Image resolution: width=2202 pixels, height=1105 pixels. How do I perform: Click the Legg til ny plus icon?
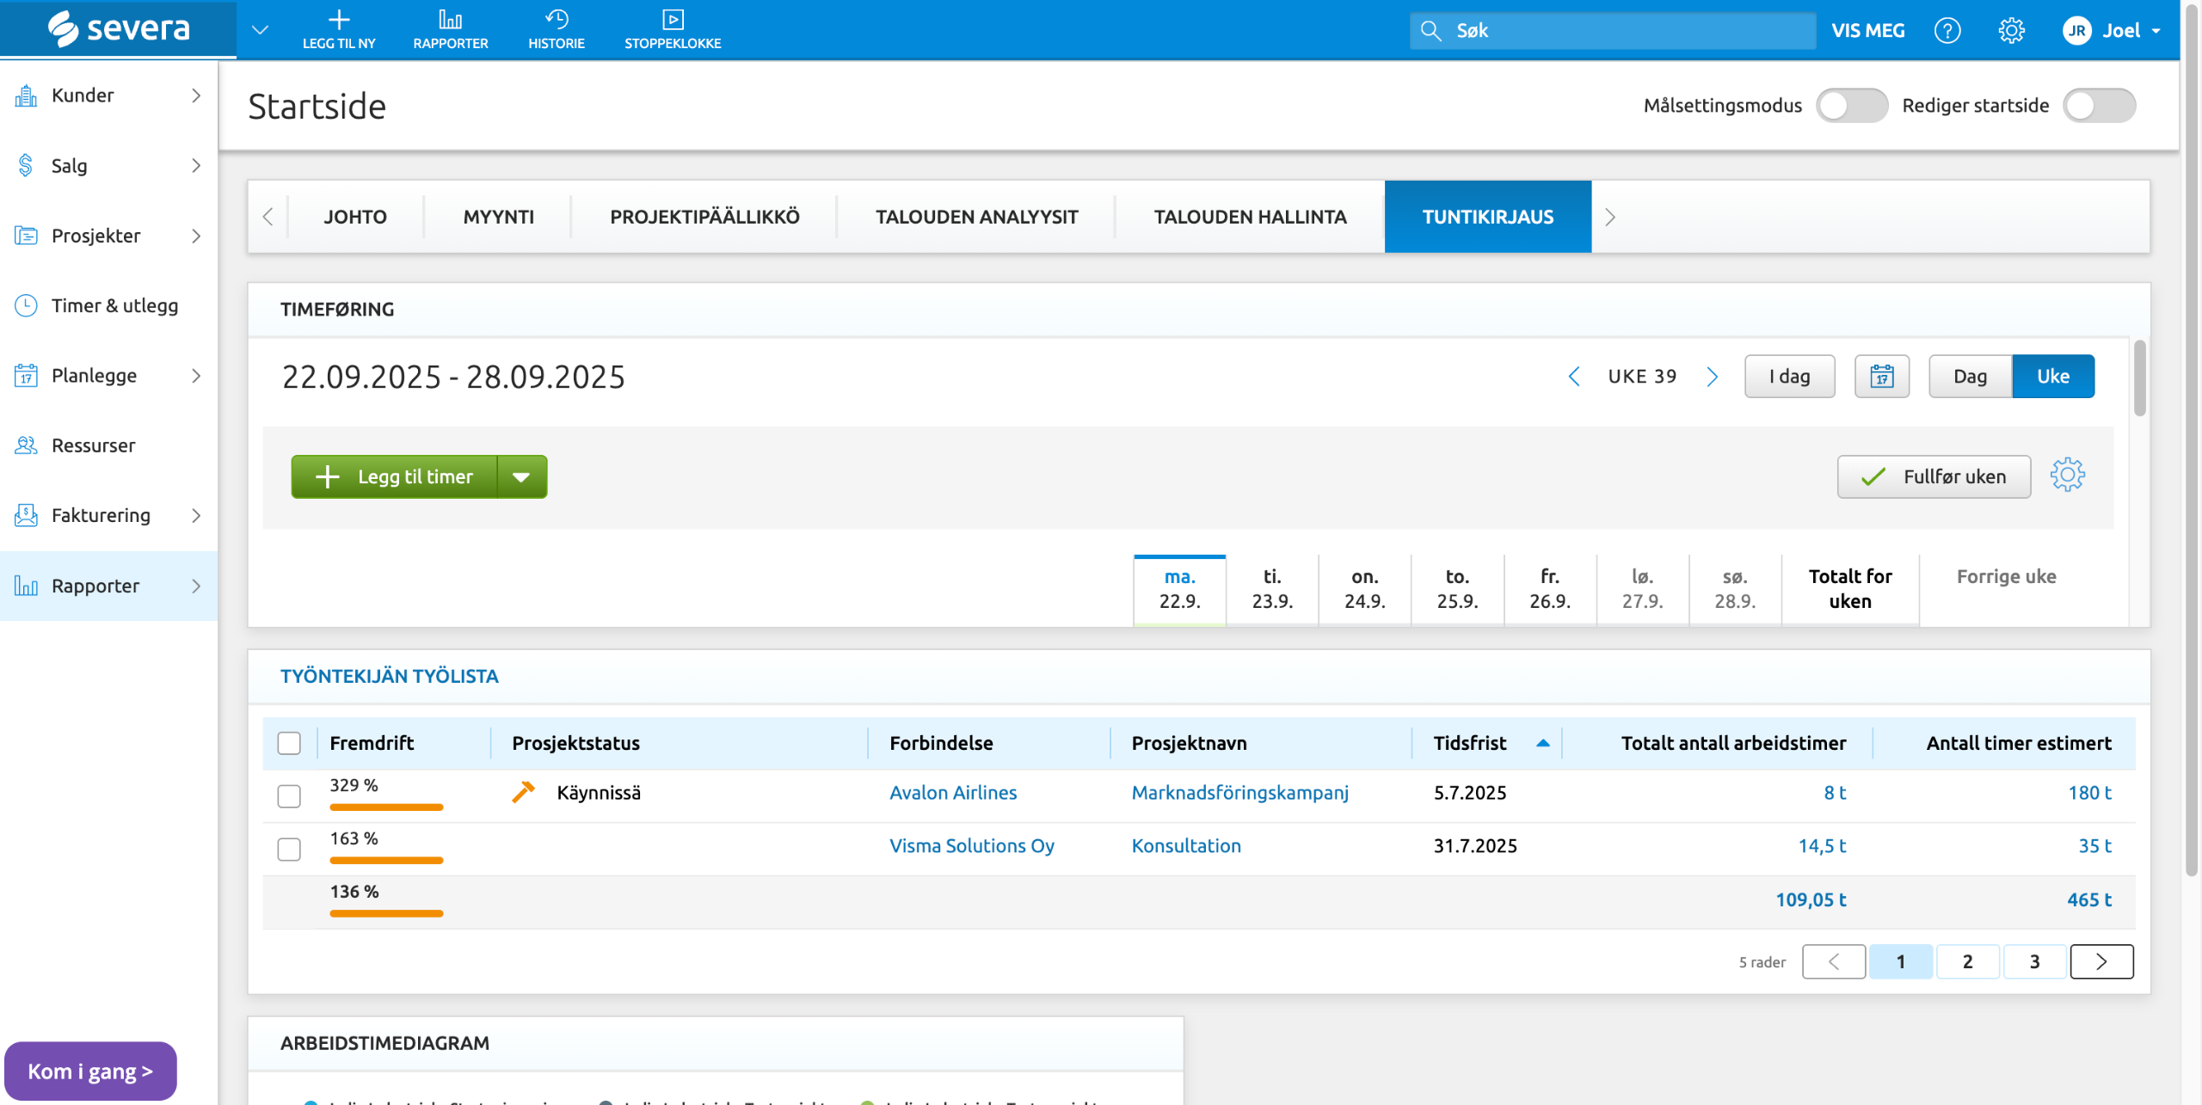tap(339, 21)
